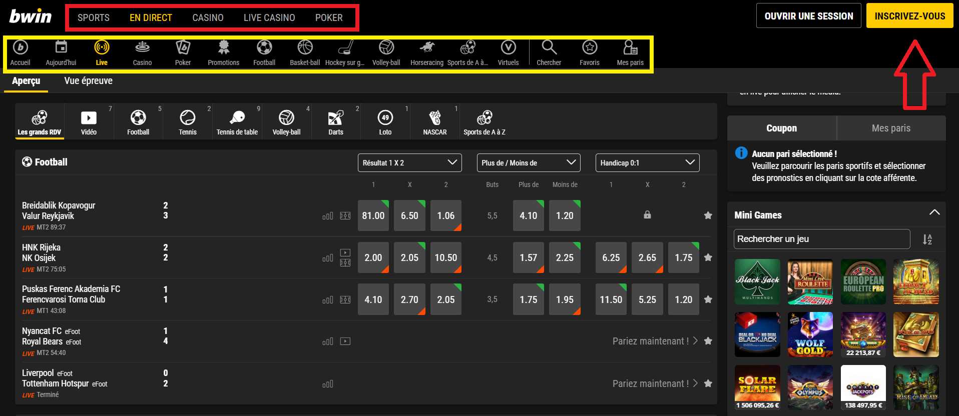
Task: Click the 1.57 Plus de odds button
Action: coord(529,257)
